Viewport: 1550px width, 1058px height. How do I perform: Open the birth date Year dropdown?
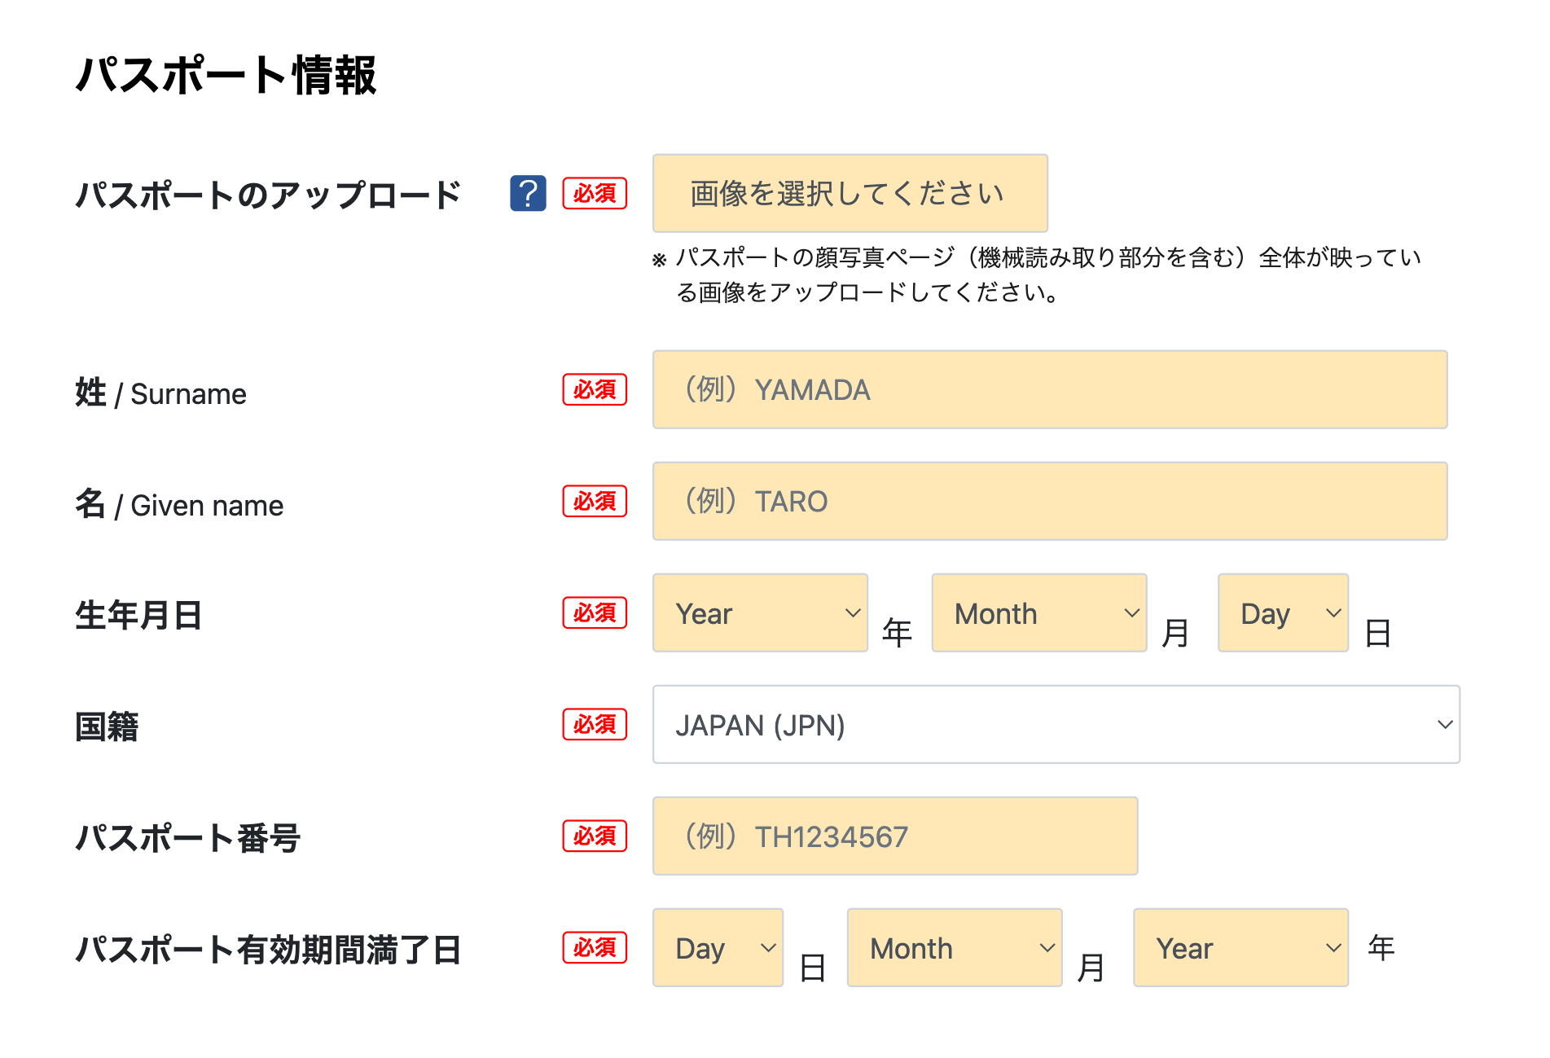[x=760, y=613]
